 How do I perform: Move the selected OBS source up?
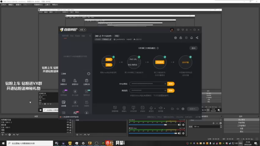pyautogui.click(x=14, y=135)
